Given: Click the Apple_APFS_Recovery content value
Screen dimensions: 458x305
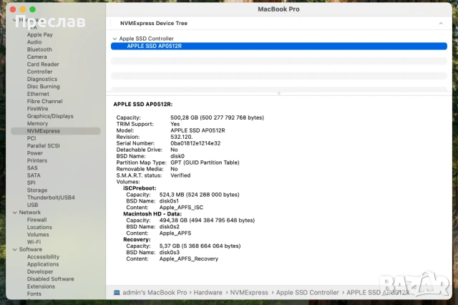Looking at the screenshot, I should pyautogui.click(x=189, y=259).
